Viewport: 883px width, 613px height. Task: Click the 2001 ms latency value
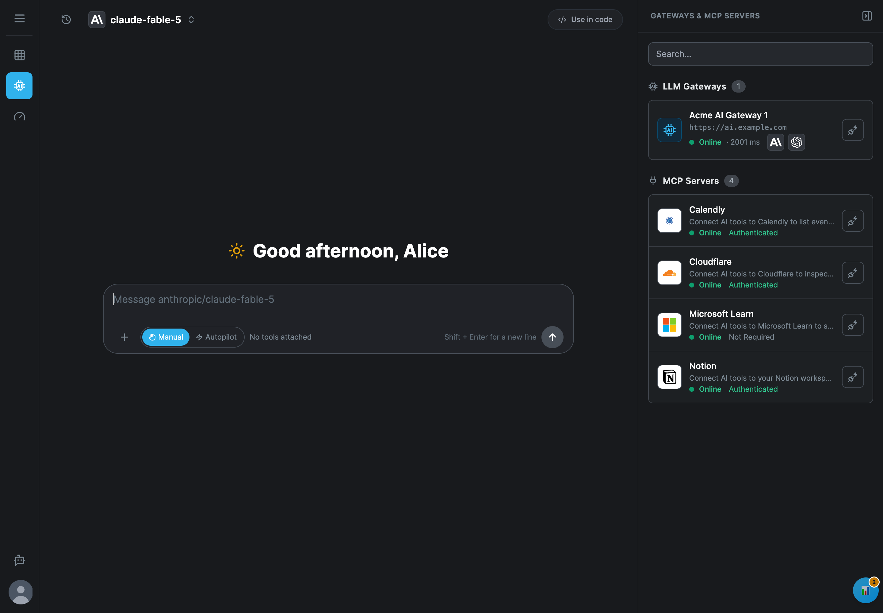pos(744,142)
